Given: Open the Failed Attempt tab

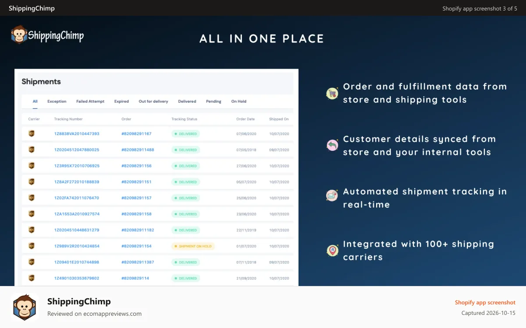Looking at the screenshot, I should [90, 101].
